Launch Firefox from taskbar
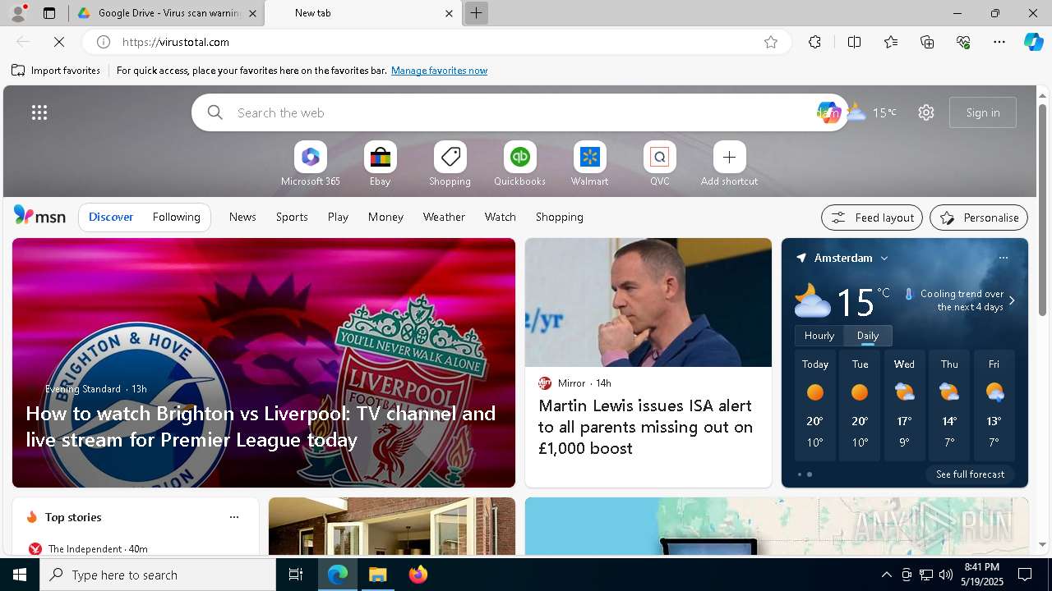1052x591 pixels. 418,575
